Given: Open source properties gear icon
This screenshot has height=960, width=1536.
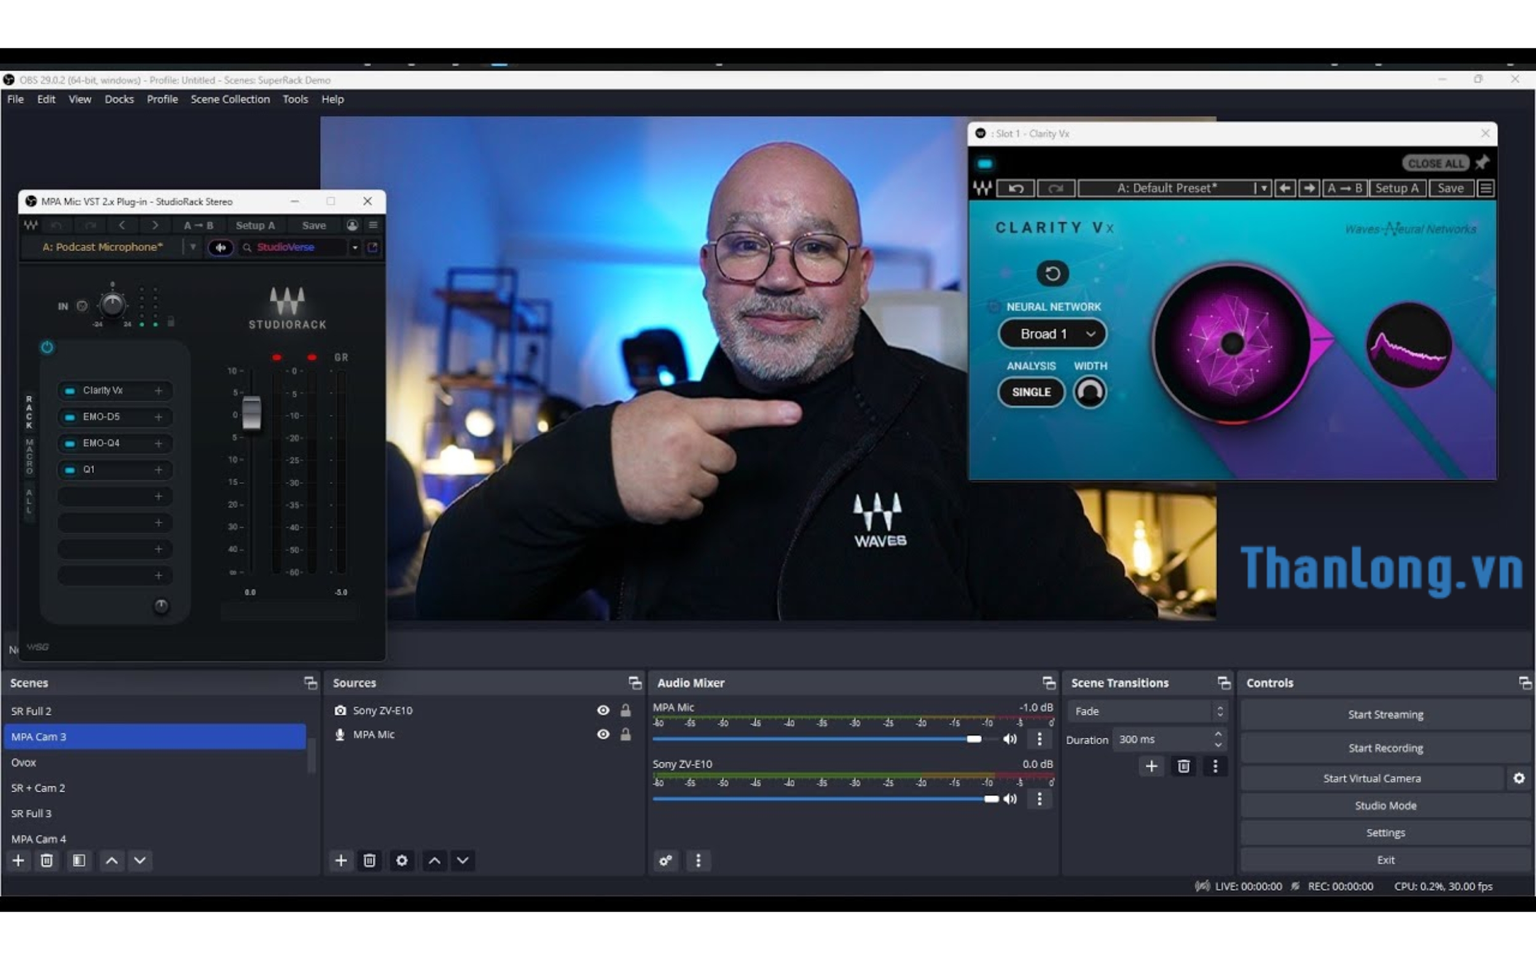Looking at the screenshot, I should (401, 860).
